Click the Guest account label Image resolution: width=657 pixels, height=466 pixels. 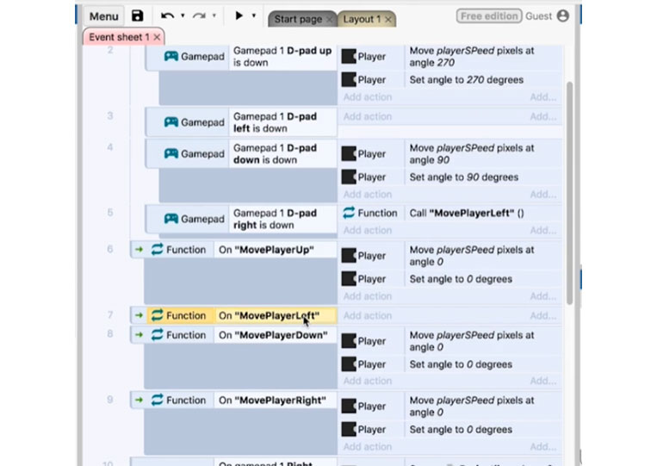[x=538, y=16]
